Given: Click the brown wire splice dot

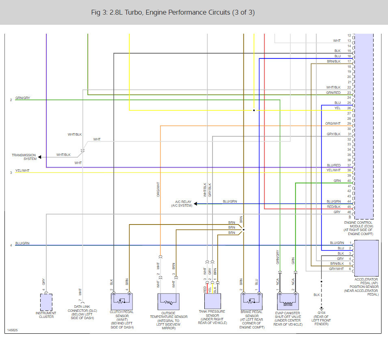Looking at the screenshot, I should [243, 230].
